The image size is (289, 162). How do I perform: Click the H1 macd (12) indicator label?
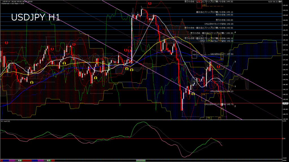pos(6,121)
